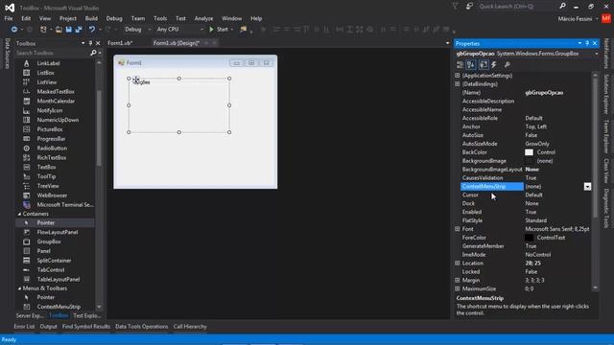Show Events with the lightning bolt icon
Screen dimensions: 614x345
pos(494,65)
